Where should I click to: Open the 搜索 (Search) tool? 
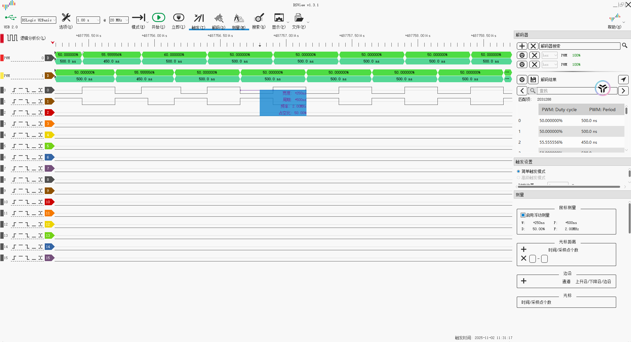[259, 18]
